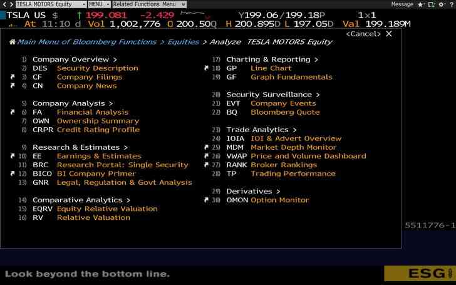Expand the Comparative Analytics category
The image size is (456, 285).
pyautogui.click(x=81, y=200)
